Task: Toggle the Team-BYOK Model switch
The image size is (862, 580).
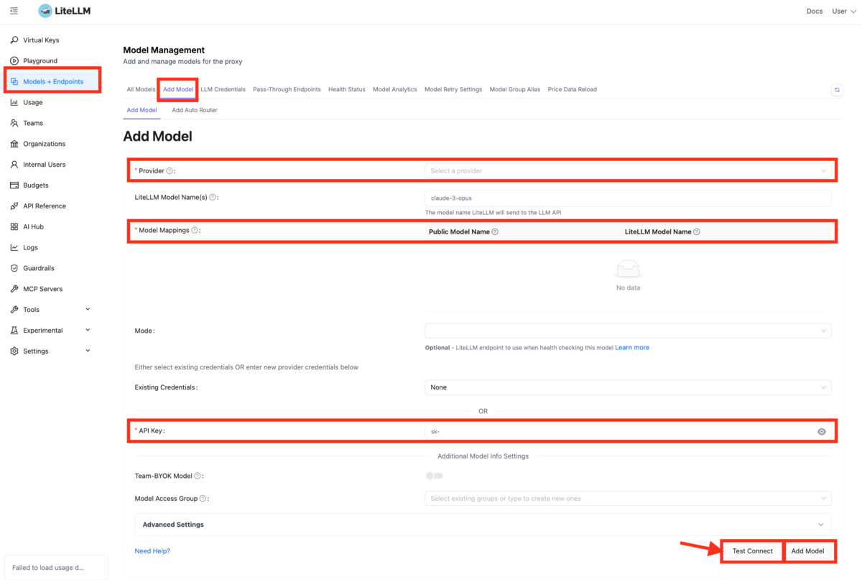Action: pos(434,476)
